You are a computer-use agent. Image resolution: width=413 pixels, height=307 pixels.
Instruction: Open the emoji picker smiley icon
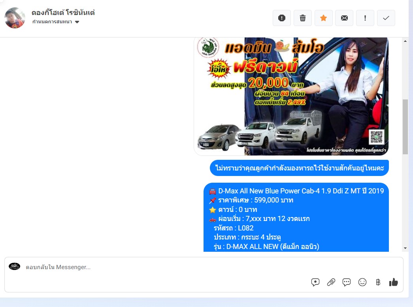tap(362, 282)
